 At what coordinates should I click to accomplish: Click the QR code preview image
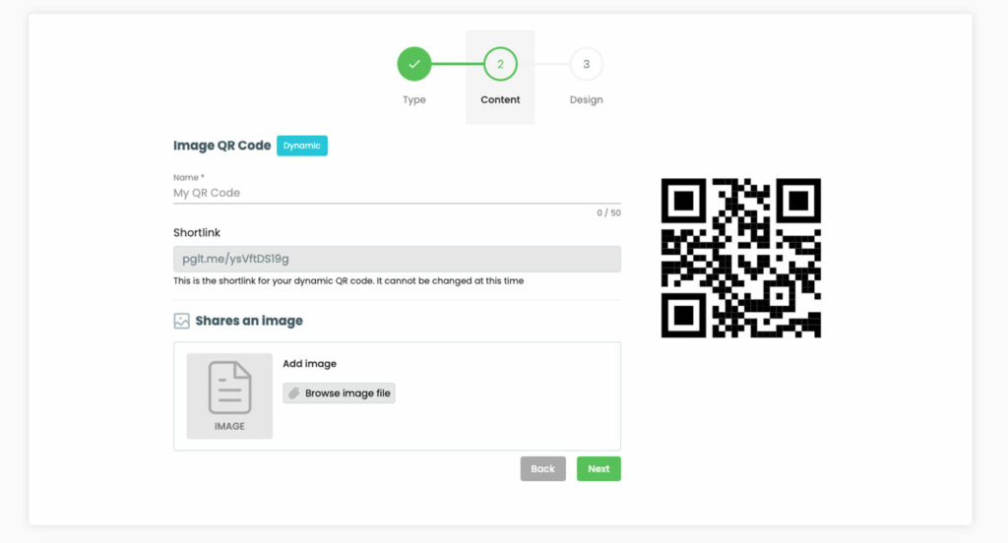pyautogui.click(x=740, y=258)
